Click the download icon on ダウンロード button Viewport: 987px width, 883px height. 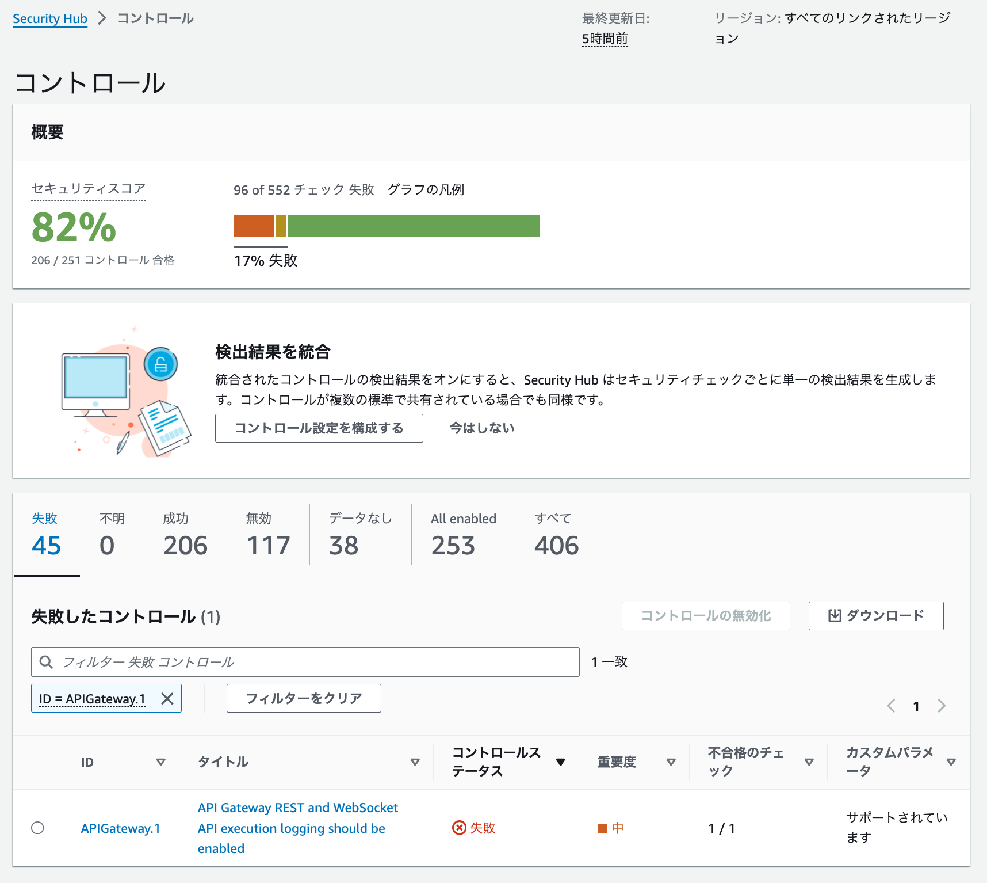coord(835,615)
